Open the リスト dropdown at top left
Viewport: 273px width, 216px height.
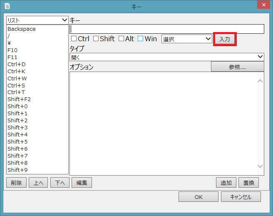pyautogui.click(x=37, y=20)
